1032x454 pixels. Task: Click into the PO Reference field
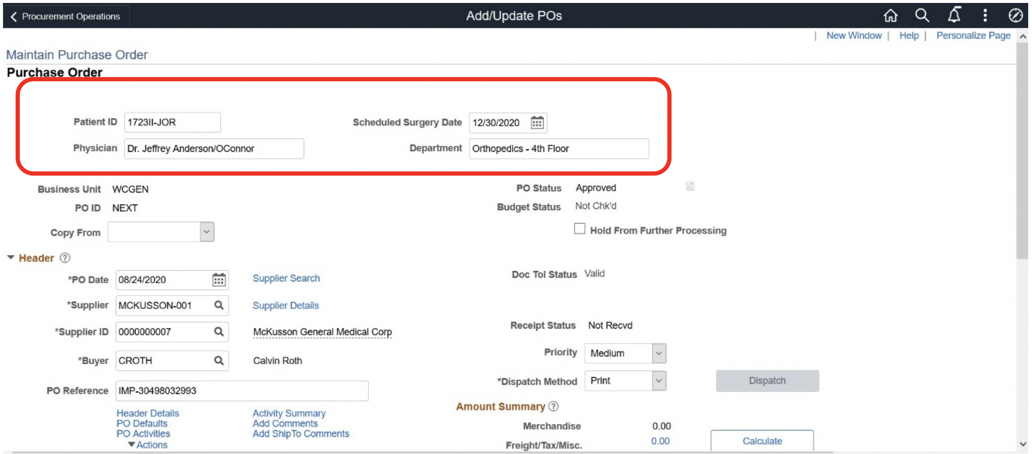242,391
